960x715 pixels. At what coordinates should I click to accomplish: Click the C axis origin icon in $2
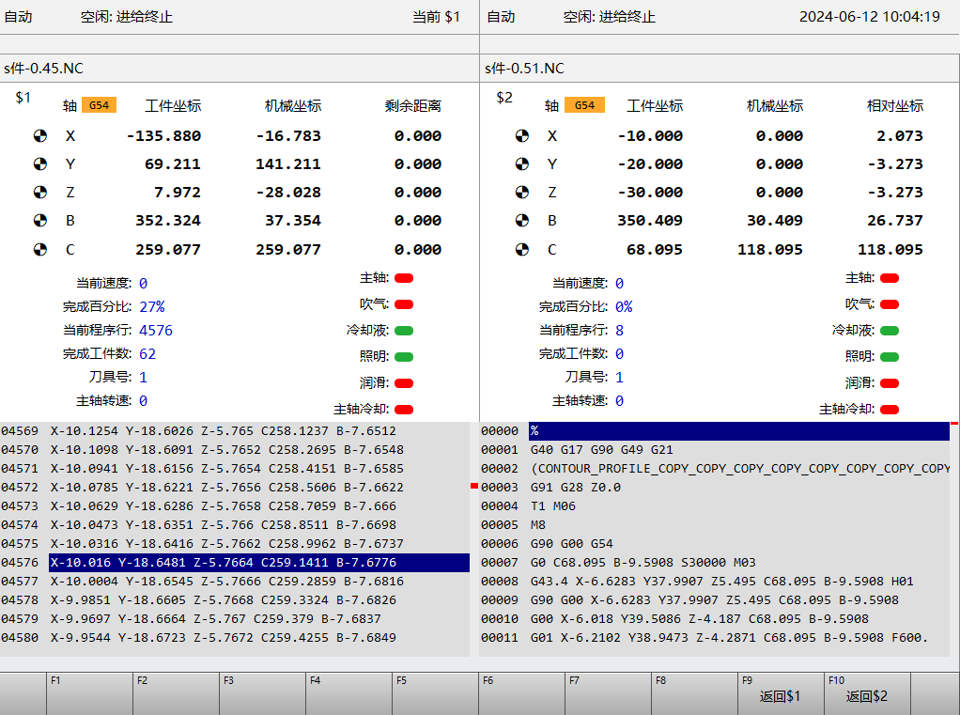[x=521, y=250]
